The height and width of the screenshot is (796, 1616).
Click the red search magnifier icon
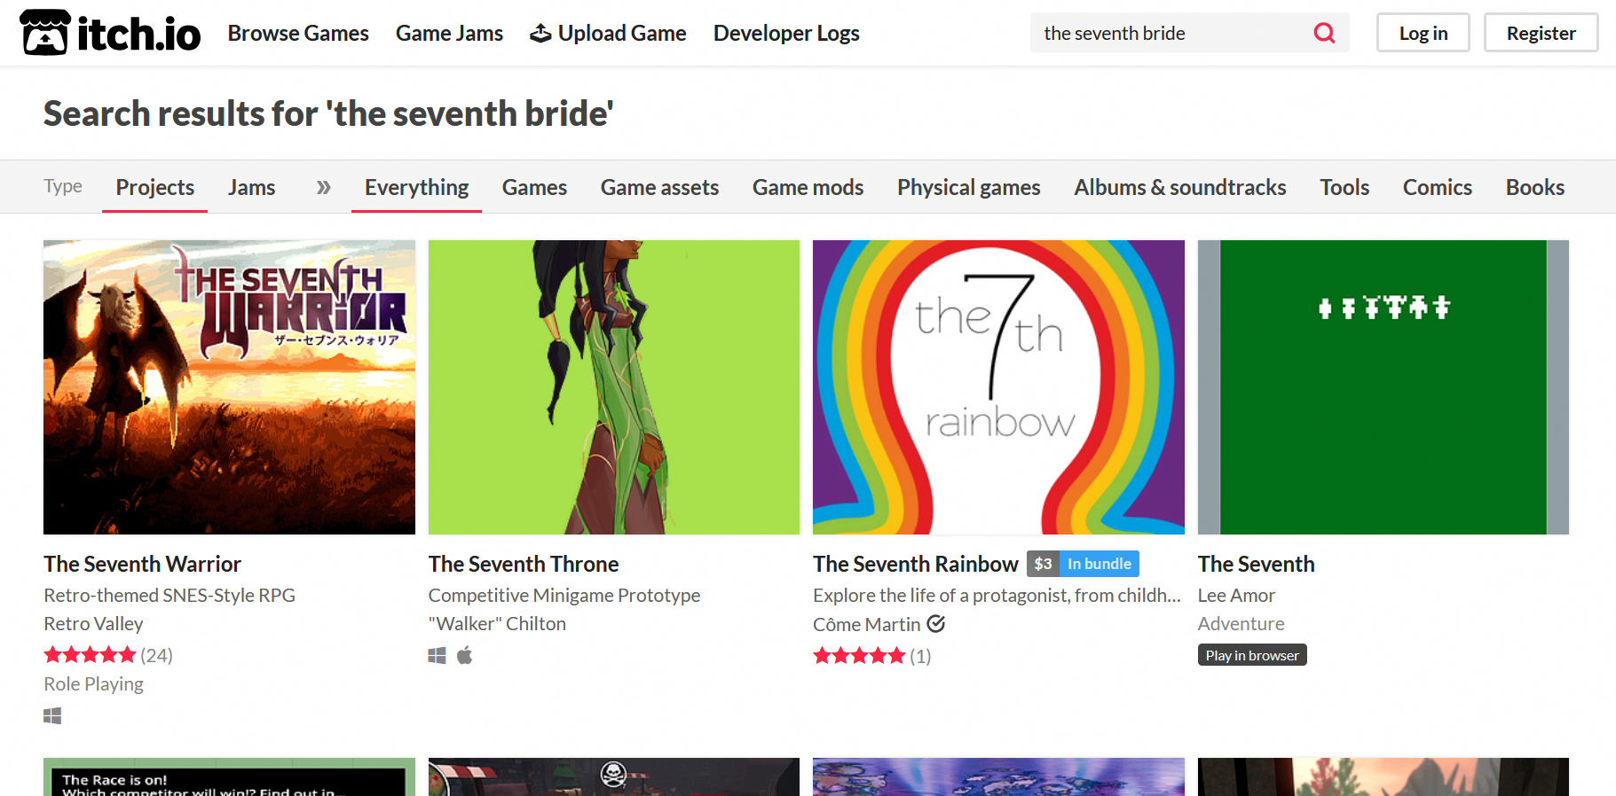pyautogui.click(x=1324, y=33)
